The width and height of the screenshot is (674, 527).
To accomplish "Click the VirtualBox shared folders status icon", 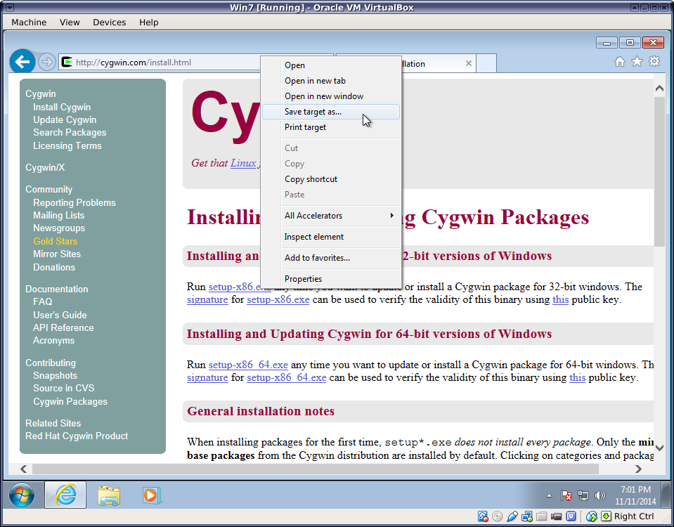I will tap(542, 516).
